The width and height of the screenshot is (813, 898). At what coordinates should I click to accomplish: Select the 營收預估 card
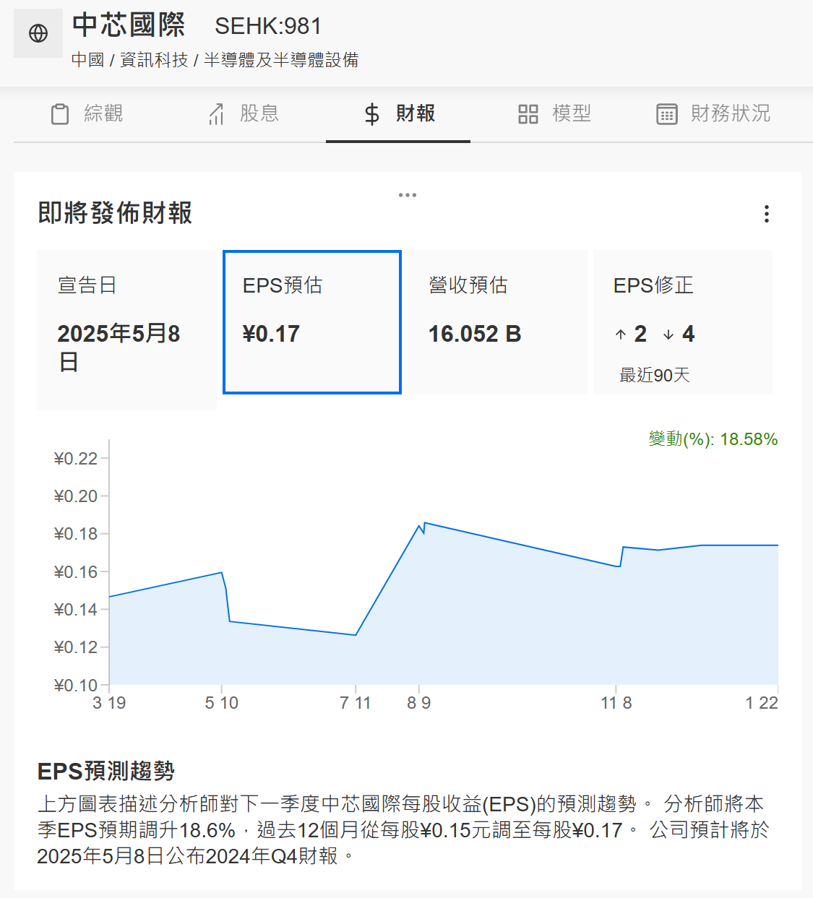497,322
